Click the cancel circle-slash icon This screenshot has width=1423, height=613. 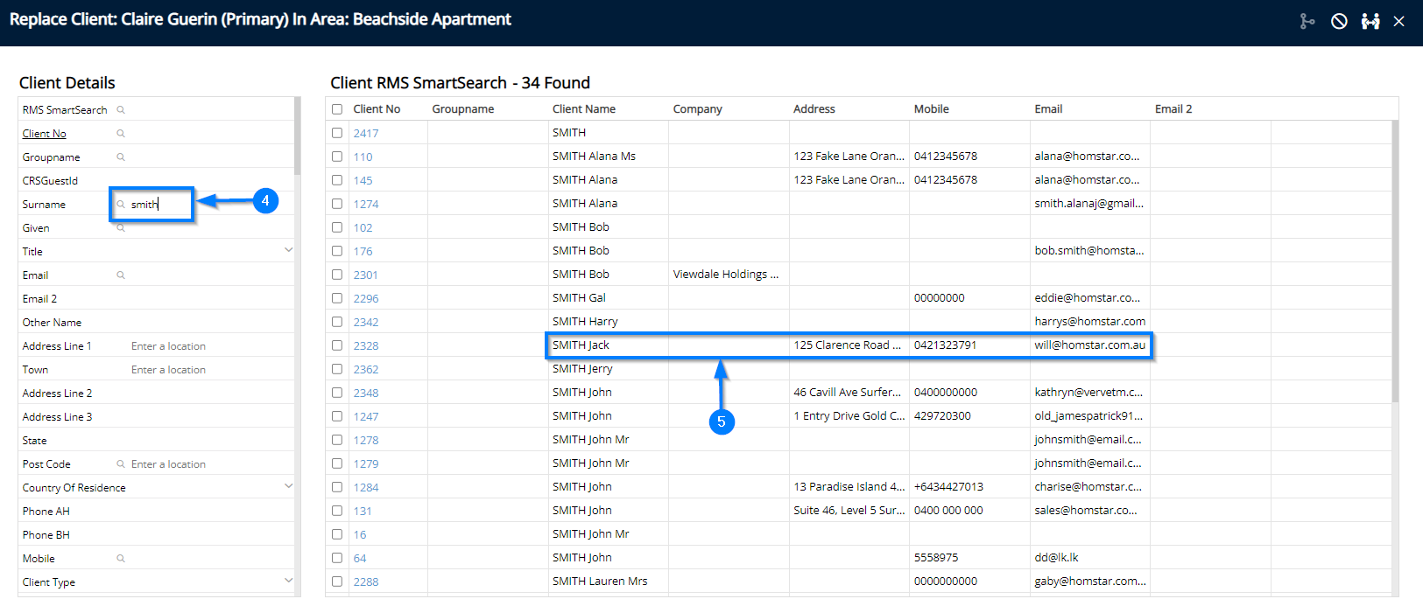pyautogui.click(x=1339, y=22)
